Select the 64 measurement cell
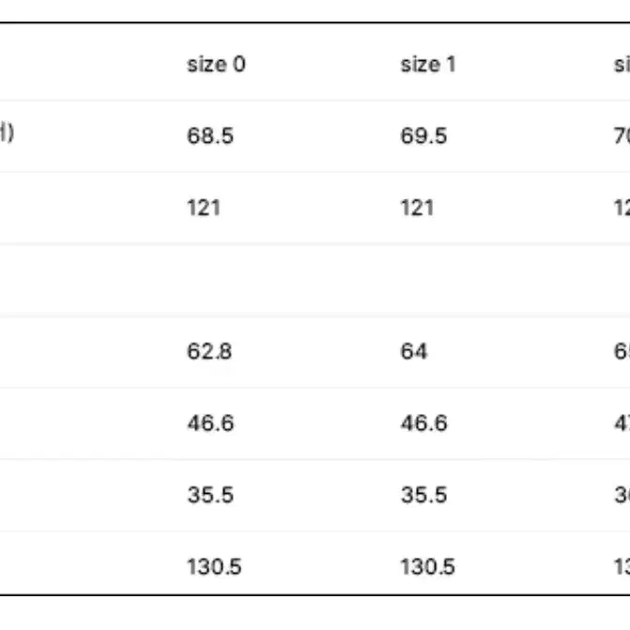630x630 pixels. pyautogui.click(x=414, y=351)
